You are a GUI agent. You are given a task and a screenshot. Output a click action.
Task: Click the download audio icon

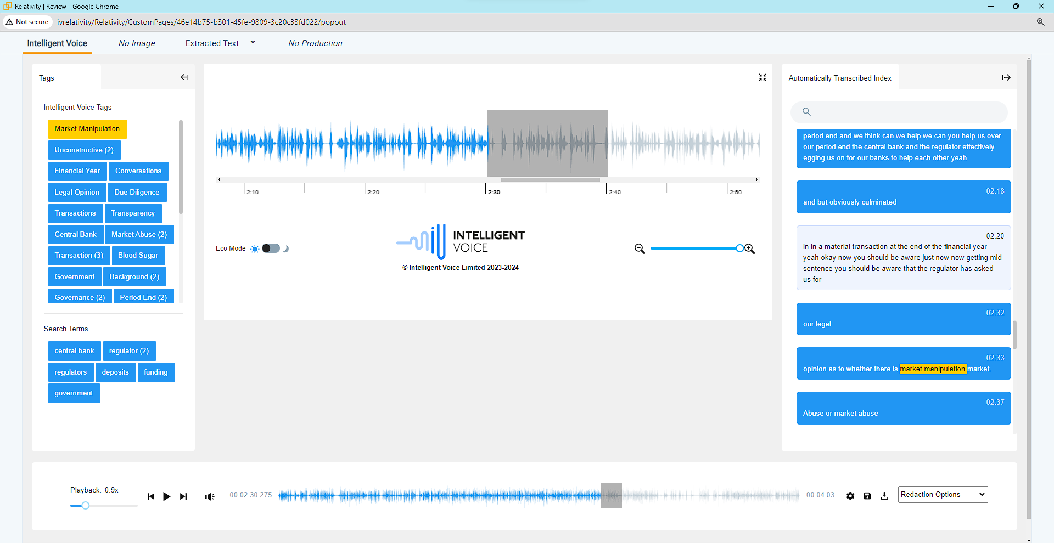point(884,496)
